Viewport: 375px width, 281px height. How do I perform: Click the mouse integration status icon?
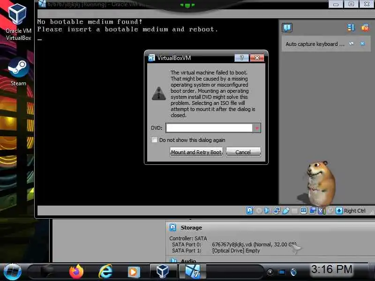[x=330, y=210]
